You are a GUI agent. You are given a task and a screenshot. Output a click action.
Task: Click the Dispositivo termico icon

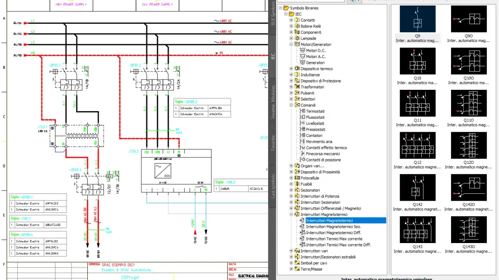[297, 69]
